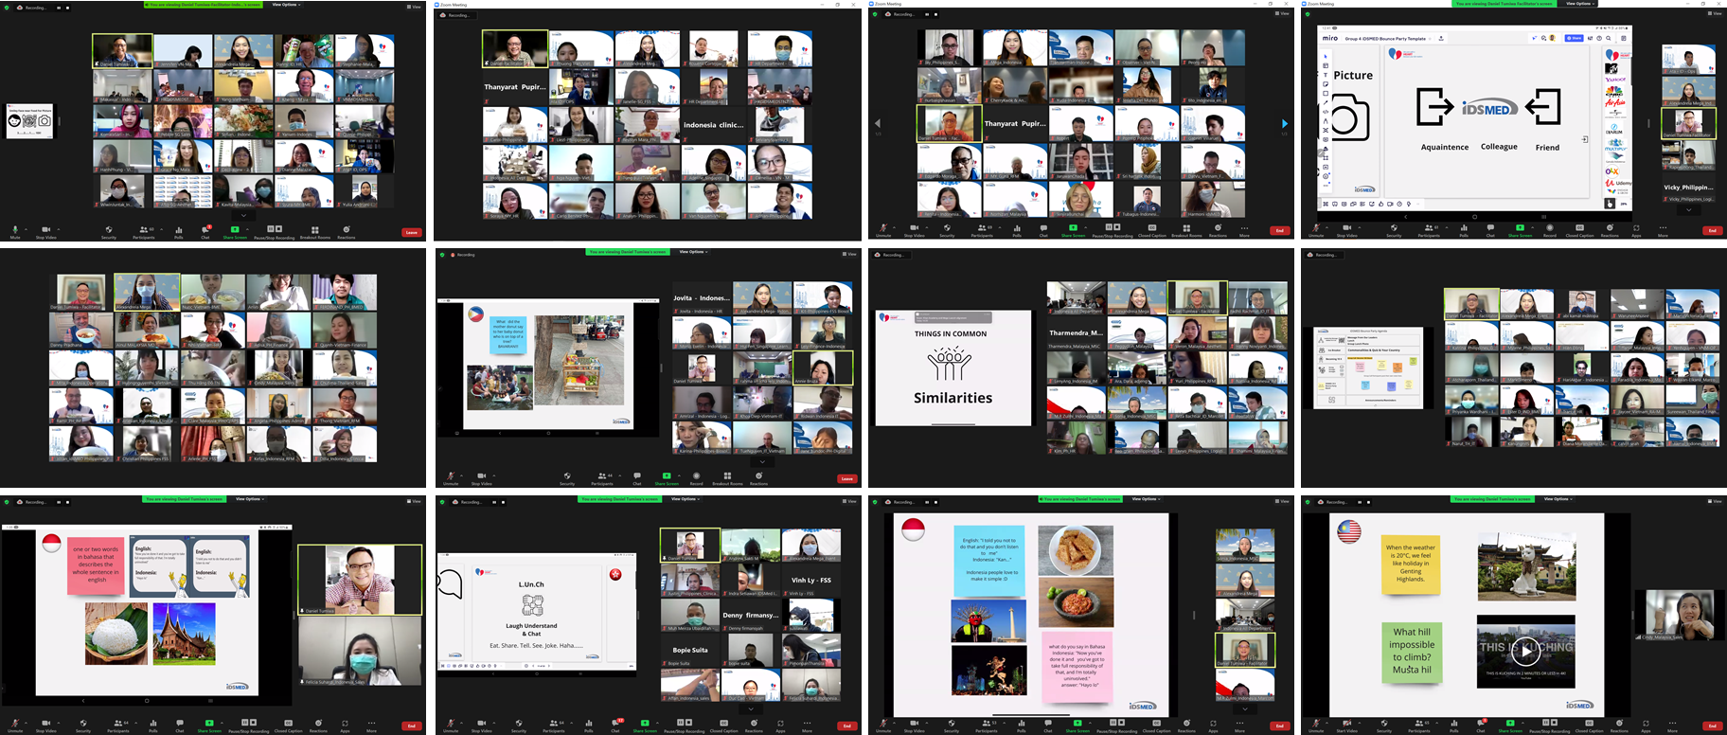The width and height of the screenshot is (1727, 735).
Task: Select the 'Tharmendra_M...' participant tile
Action: point(1076,332)
